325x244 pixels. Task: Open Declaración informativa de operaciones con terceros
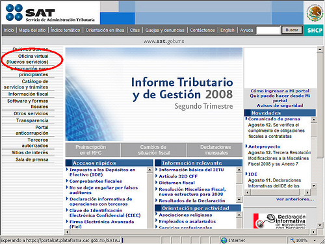(x=101, y=202)
